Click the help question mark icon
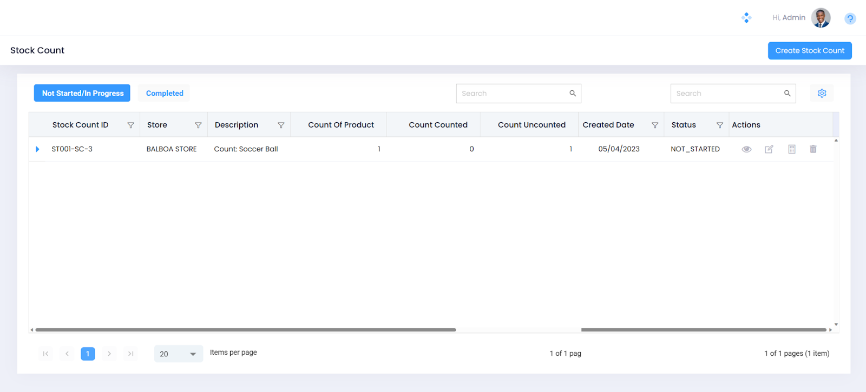 tap(850, 19)
